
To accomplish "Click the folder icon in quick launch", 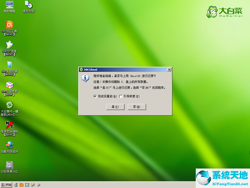I will coord(22,185).
